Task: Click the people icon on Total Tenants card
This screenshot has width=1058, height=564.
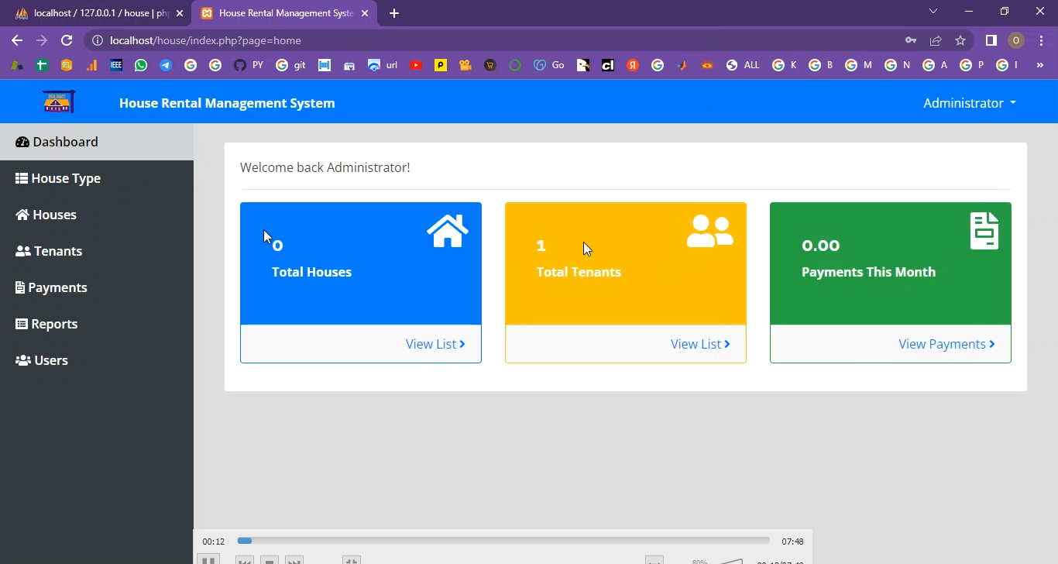Action: pos(709,231)
